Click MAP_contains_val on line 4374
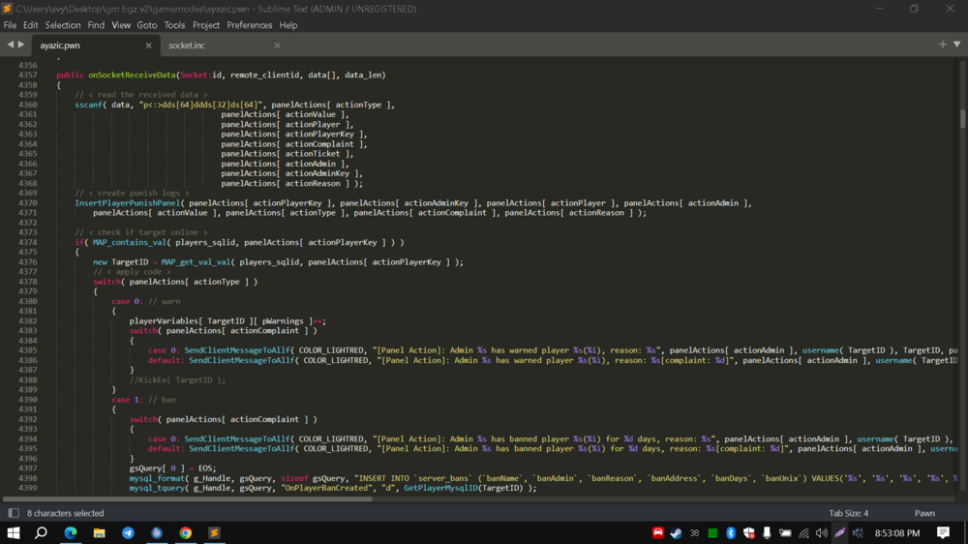 click(129, 242)
